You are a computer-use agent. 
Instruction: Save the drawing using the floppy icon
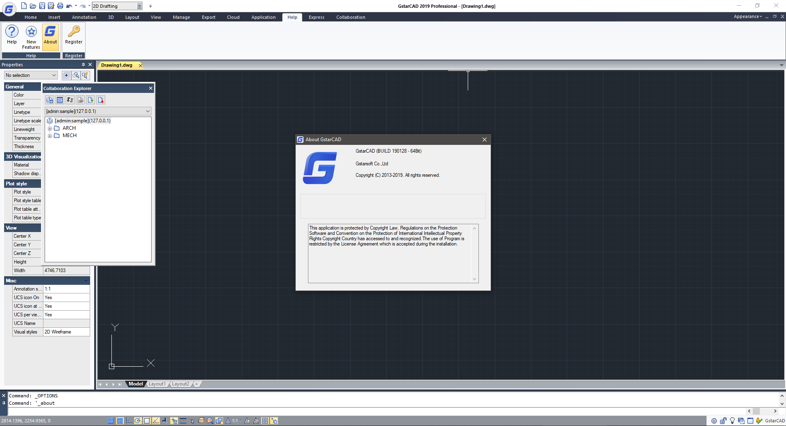click(x=42, y=6)
